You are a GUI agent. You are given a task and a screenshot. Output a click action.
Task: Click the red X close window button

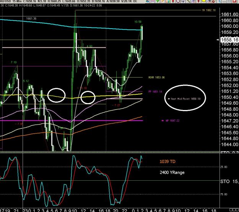pyautogui.click(x=234, y=2)
